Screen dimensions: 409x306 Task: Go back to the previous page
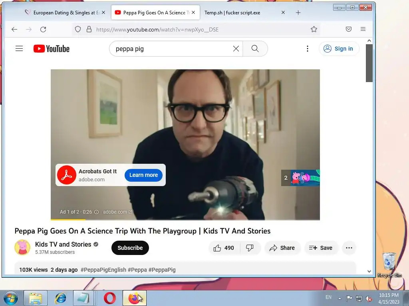click(14, 29)
